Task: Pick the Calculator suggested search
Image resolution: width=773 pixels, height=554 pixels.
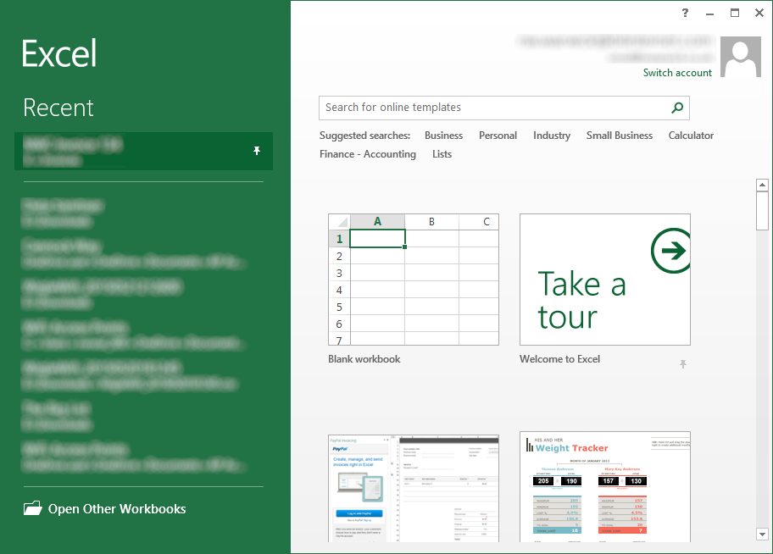Action: click(690, 136)
